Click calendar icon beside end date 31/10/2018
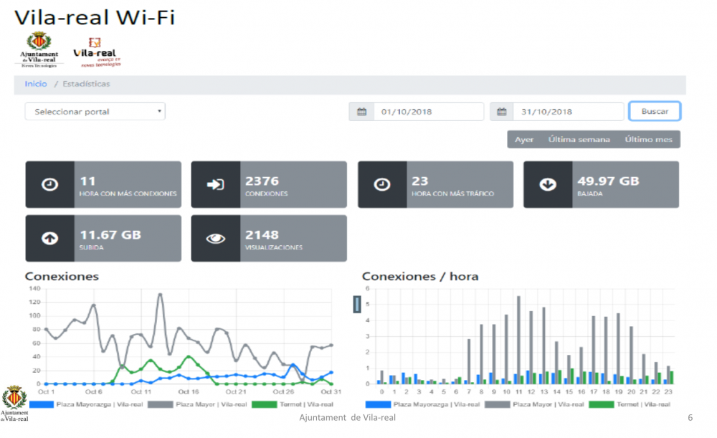 (503, 112)
